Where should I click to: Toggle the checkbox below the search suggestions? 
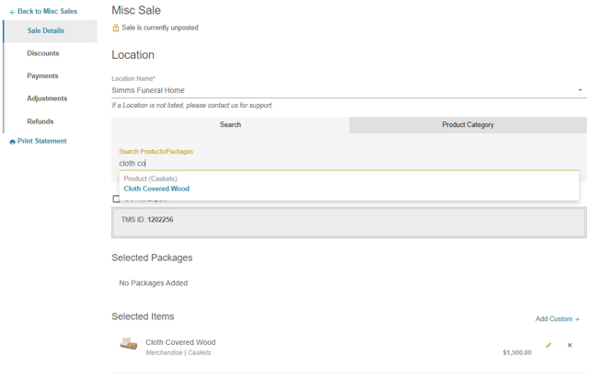[x=116, y=199]
